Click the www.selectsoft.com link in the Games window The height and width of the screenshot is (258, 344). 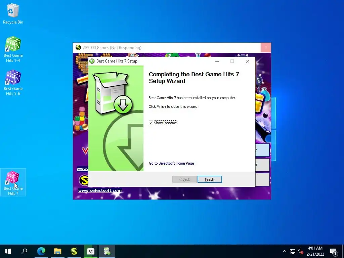click(100, 190)
